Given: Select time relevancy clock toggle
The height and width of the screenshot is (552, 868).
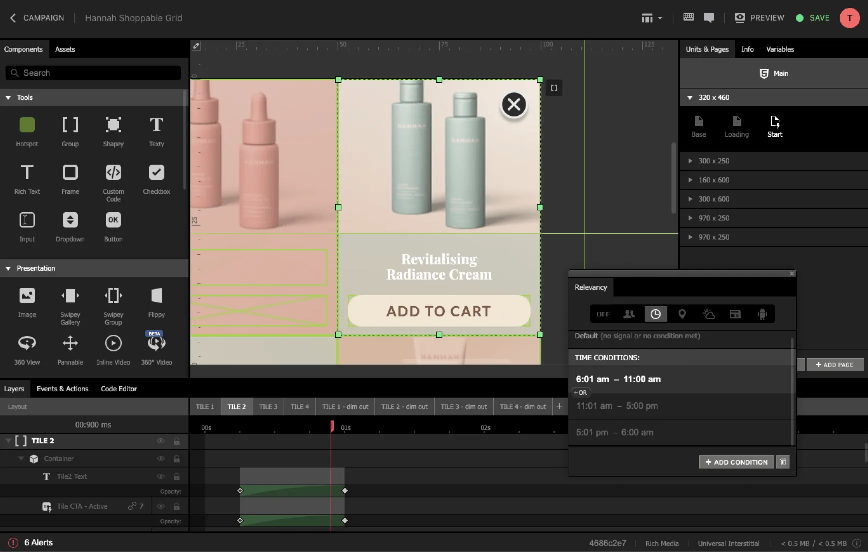Looking at the screenshot, I should (655, 314).
